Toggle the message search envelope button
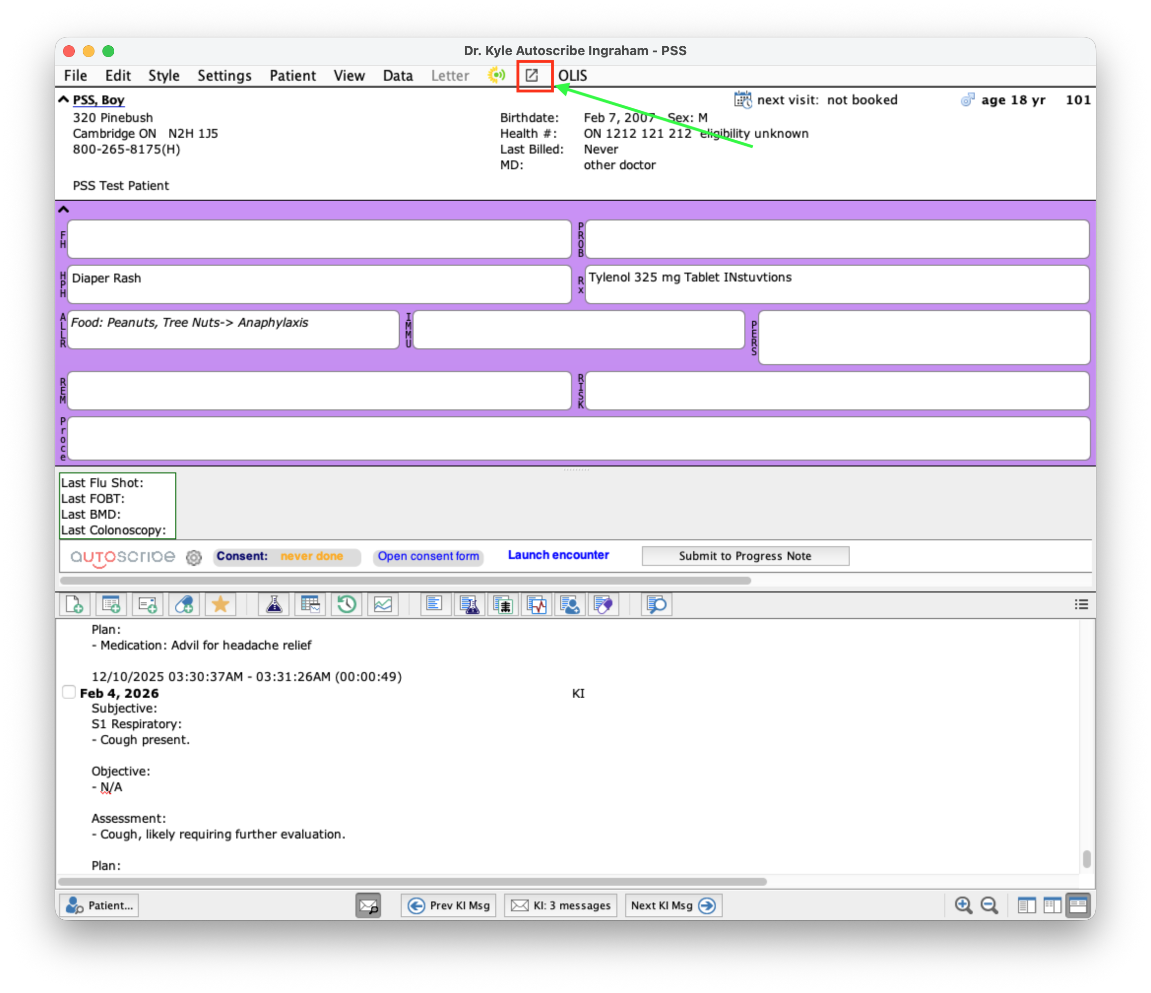 tap(368, 905)
